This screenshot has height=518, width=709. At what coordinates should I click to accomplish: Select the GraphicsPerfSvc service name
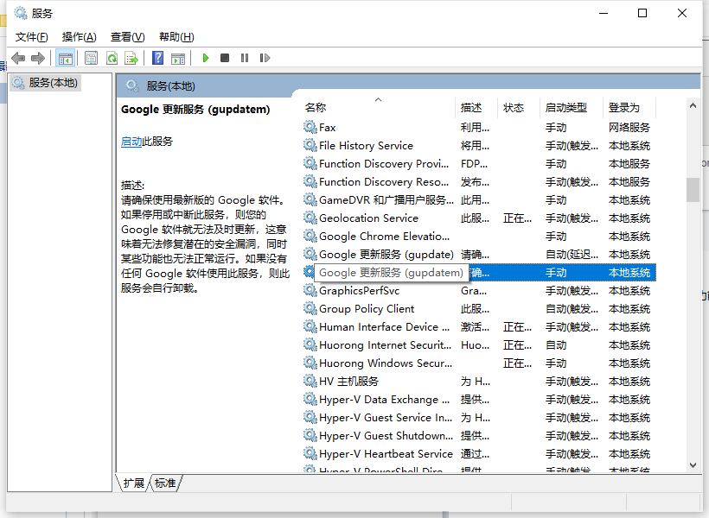359,290
